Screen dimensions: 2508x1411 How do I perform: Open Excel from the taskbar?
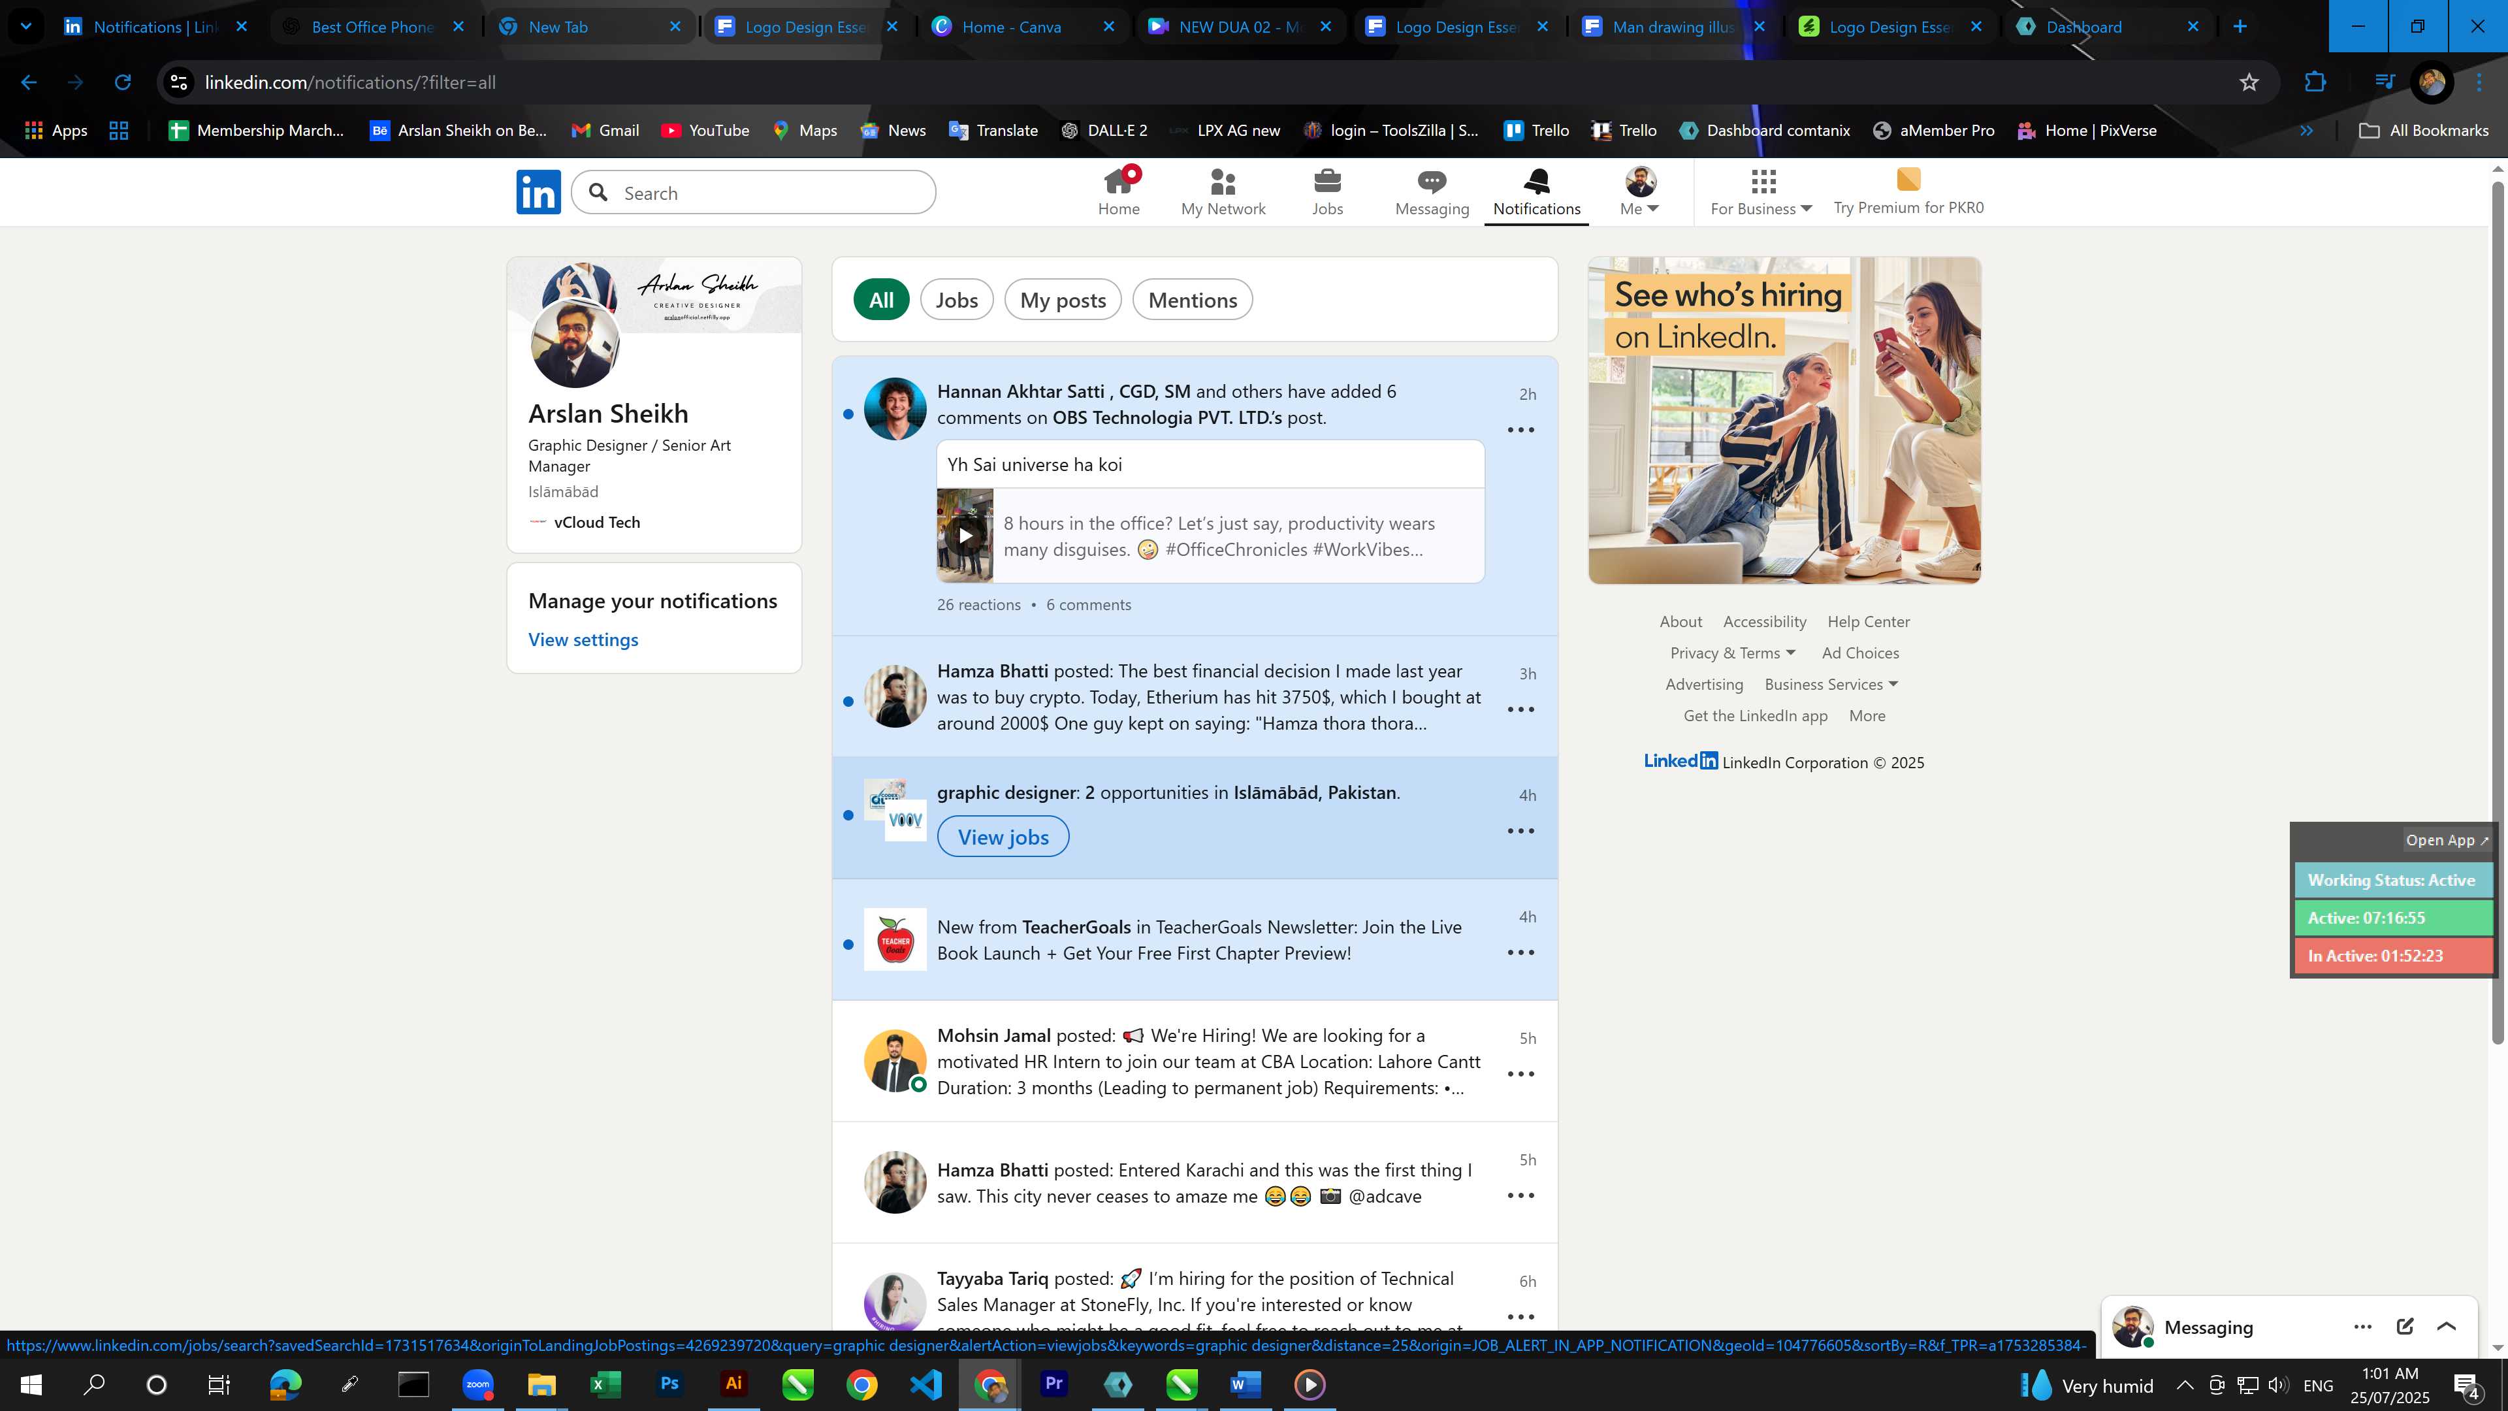pyautogui.click(x=605, y=1384)
